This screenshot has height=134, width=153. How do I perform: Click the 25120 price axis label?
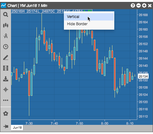click(143, 102)
